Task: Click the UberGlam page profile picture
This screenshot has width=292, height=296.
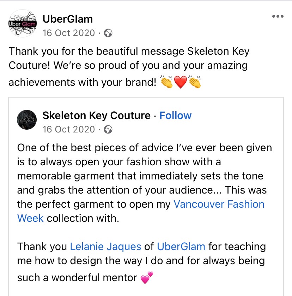Action: [22, 24]
